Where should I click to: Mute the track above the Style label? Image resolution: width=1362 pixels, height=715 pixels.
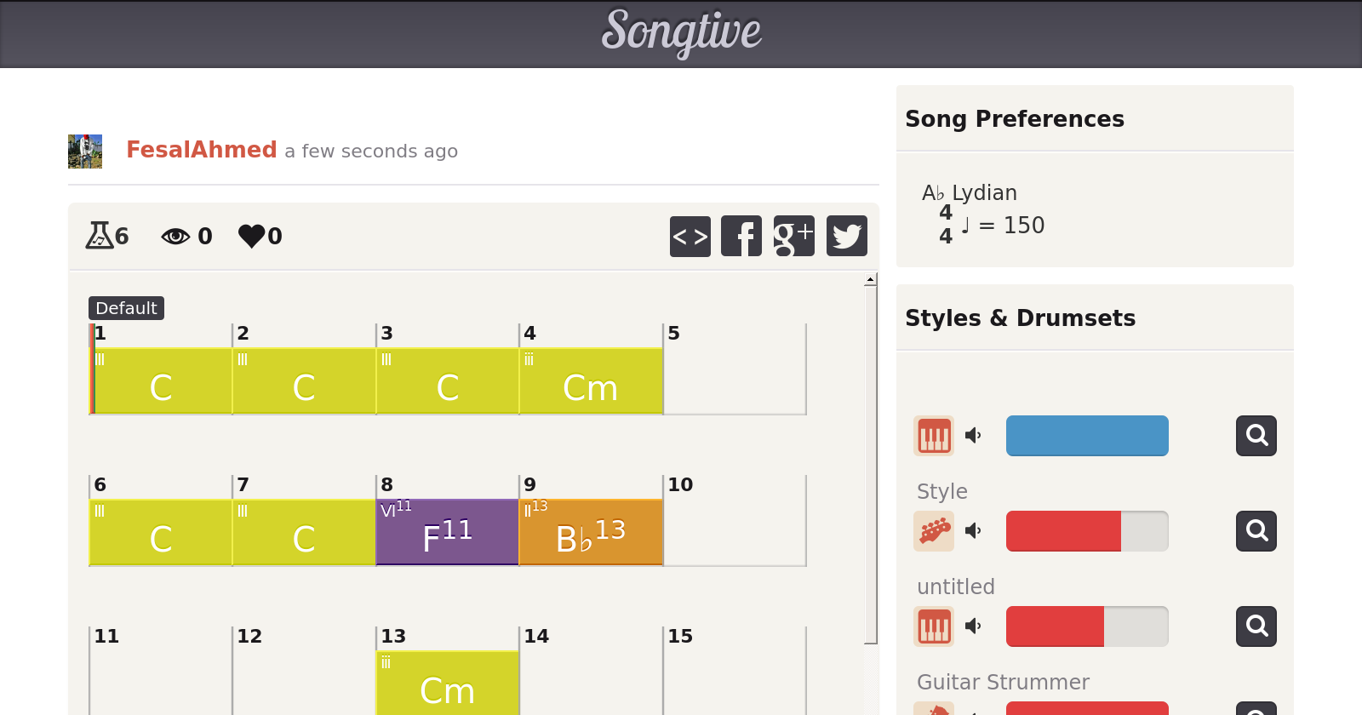(973, 436)
